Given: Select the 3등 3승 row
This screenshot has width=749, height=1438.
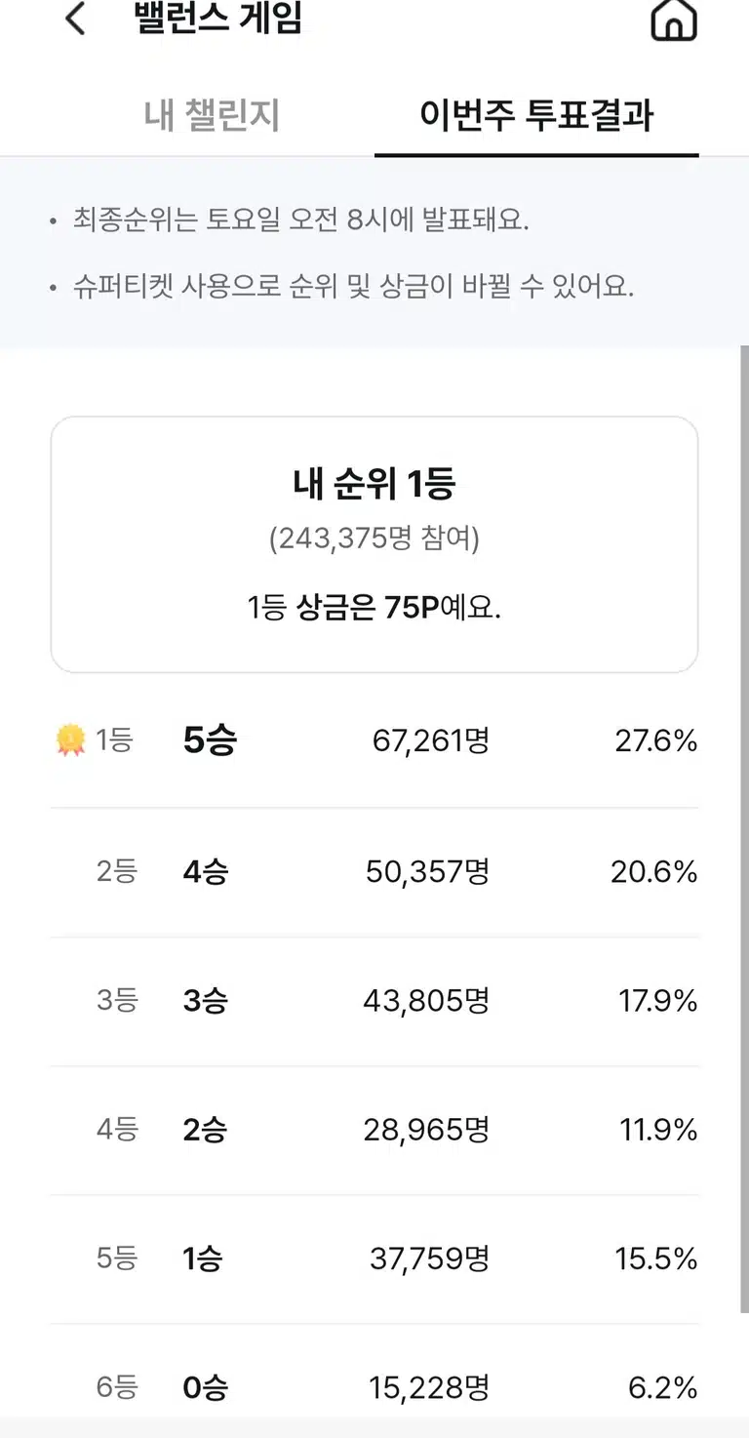Looking at the screenshot, I should pos(374,1001).
